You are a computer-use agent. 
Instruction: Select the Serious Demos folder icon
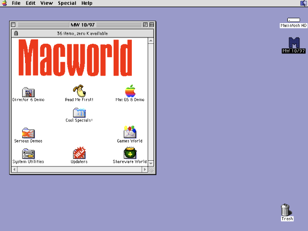pyautogui.click(x=28, y=133)
